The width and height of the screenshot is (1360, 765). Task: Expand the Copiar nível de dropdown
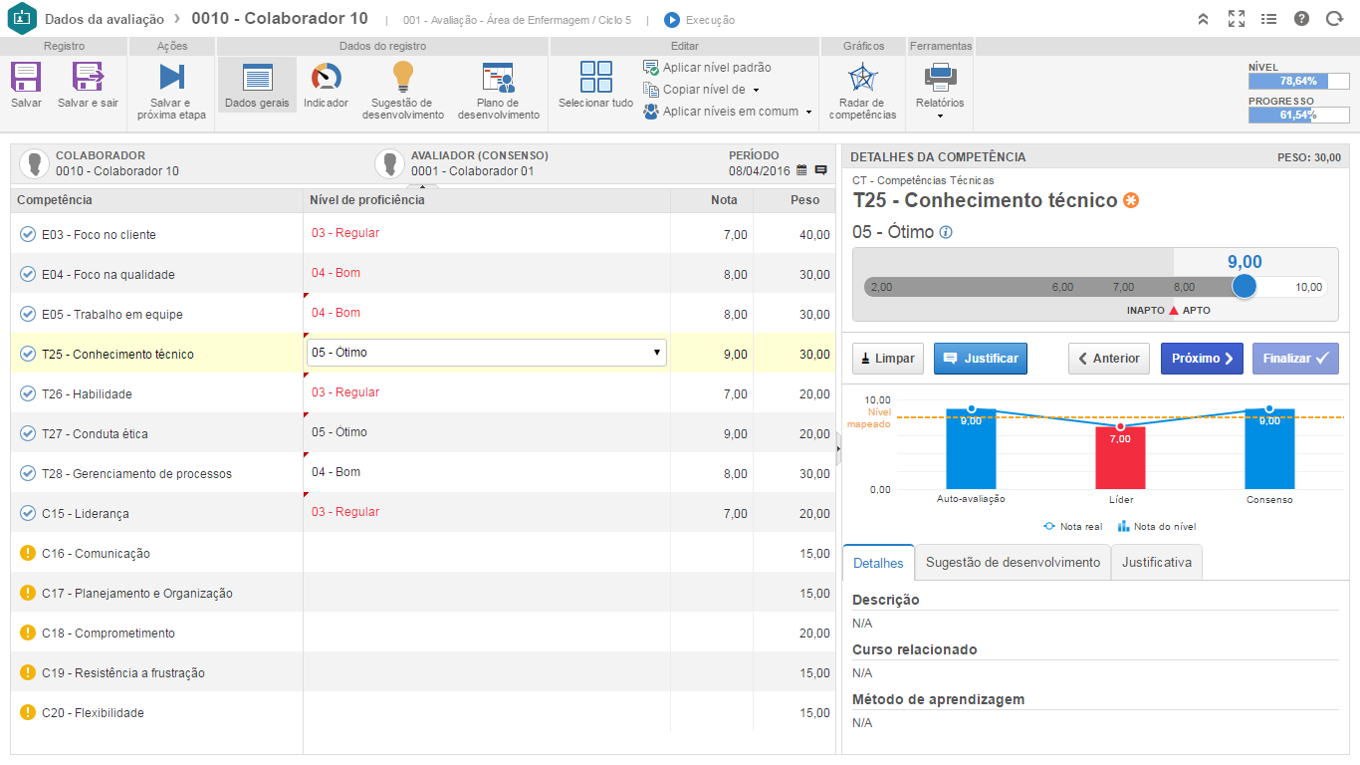tap(757, 90)
